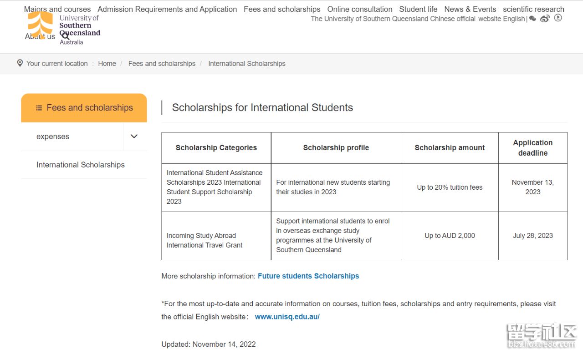Screen dimensions: 583x354
Task: Click the Scholarship profile column header
Action: pyautogui.click(x=336, y=147)
